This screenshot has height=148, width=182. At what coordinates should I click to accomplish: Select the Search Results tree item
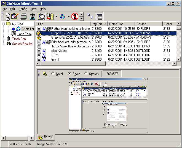click(x=22, y=44)
